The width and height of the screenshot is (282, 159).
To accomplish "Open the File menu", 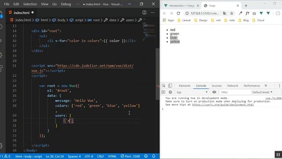I will pyautogui.click(x=7, y=4).
